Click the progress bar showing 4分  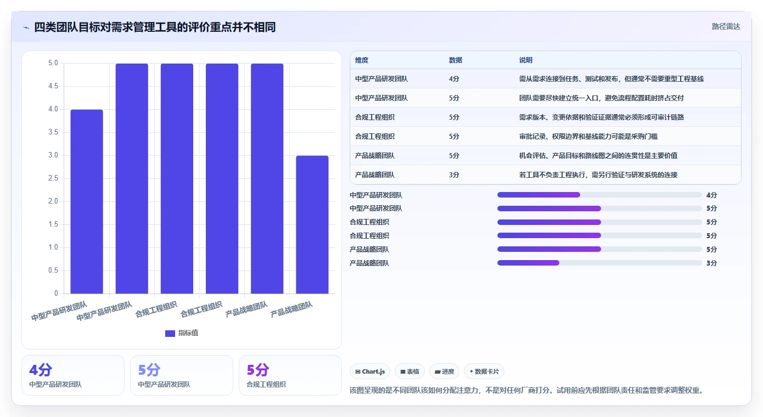click(599, 195)
